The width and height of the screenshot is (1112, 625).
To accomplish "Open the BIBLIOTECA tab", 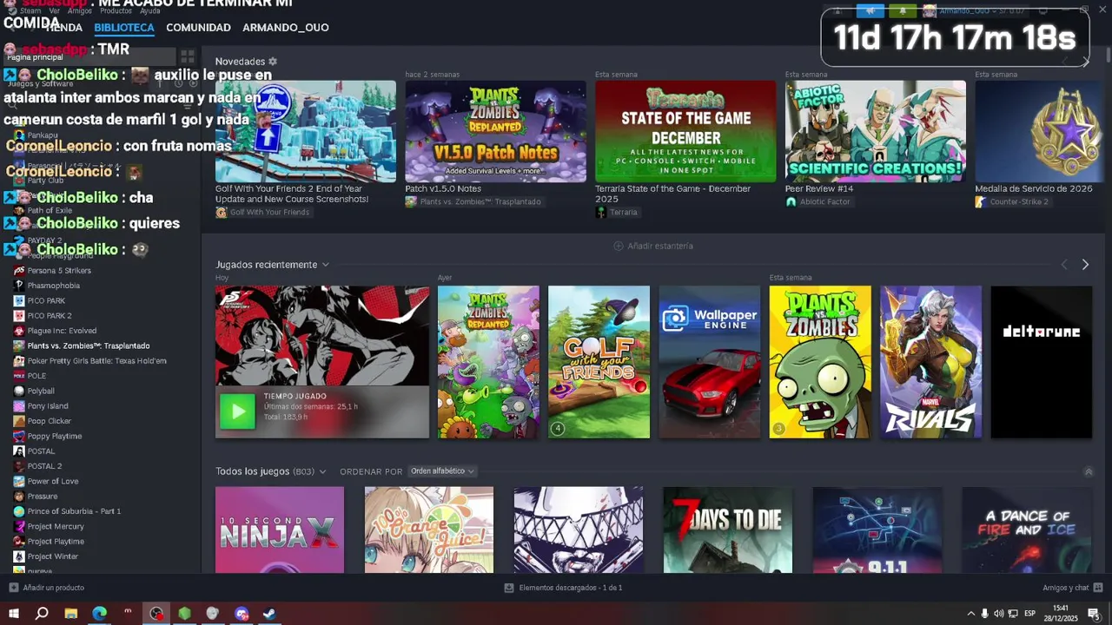I will [x=124, y=28].
